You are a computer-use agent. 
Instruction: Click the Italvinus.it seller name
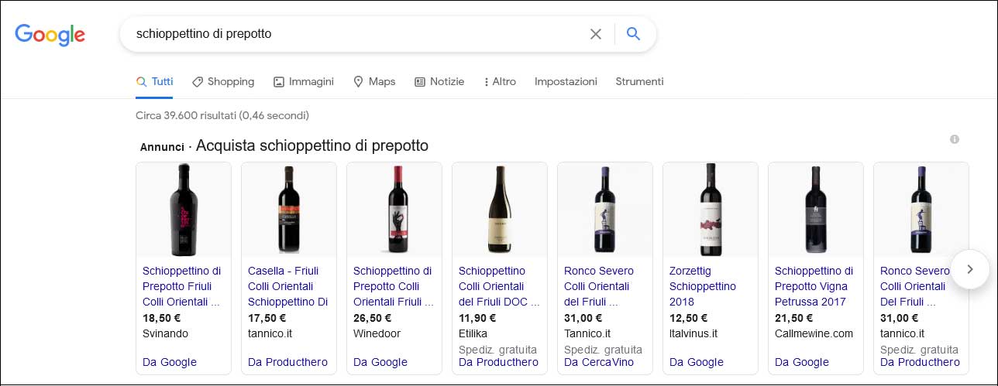[693, 333]
